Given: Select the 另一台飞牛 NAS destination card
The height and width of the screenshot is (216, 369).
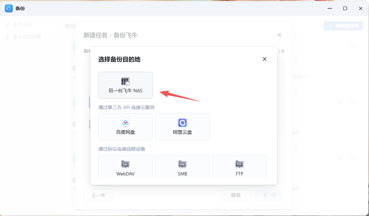Looking at the screenshot, I should click(125, 85).
